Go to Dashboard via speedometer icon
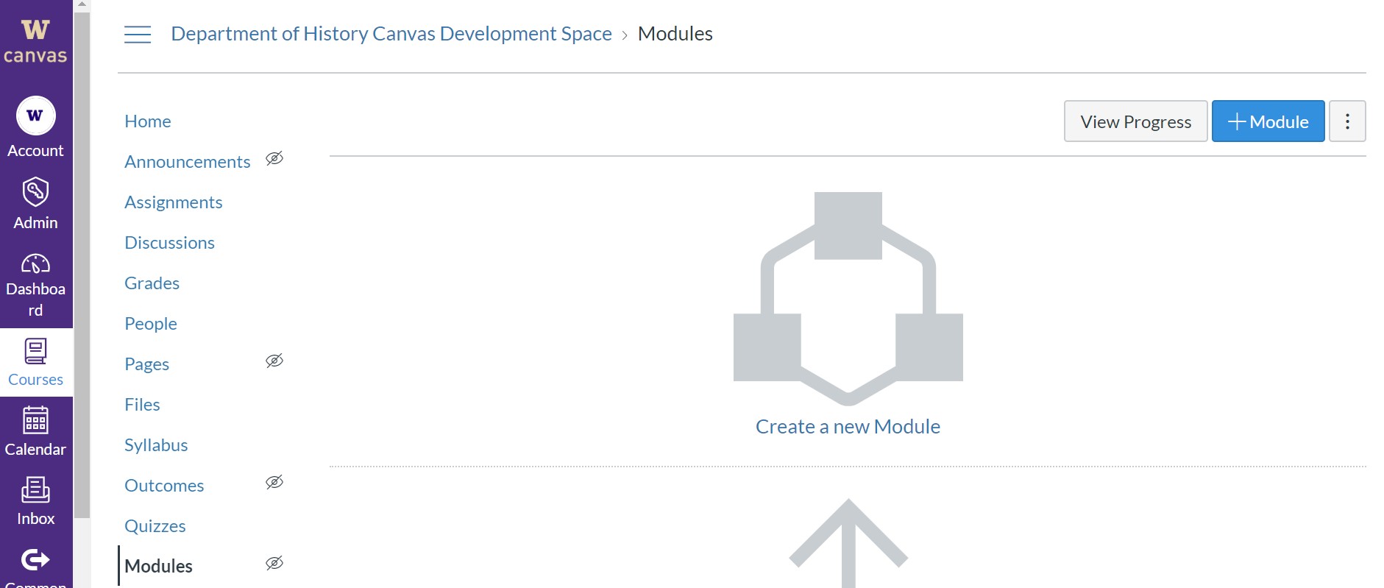The height and width of the screenshot is (588, 1384). [35, 263]
